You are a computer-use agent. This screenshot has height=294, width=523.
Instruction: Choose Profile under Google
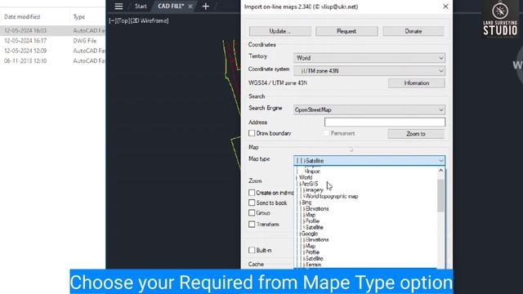312,252
